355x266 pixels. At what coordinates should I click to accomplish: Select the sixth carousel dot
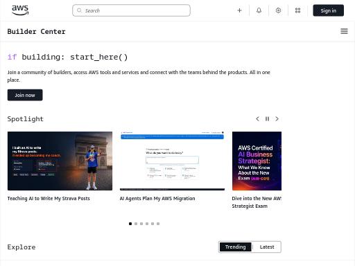[x=158, y=224]
